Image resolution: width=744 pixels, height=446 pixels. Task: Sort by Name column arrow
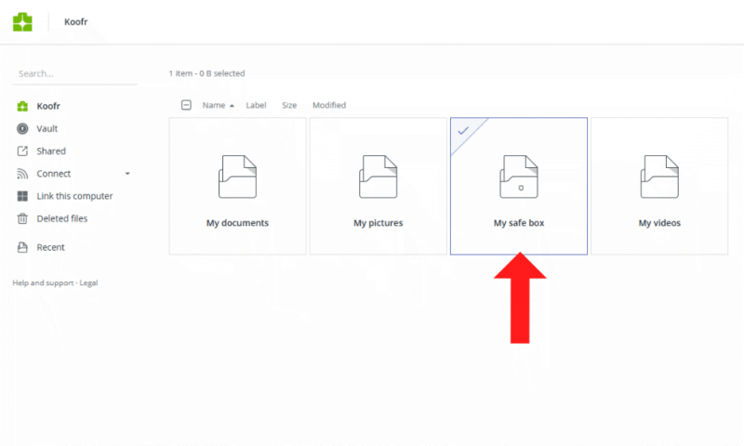click(232, 106)
